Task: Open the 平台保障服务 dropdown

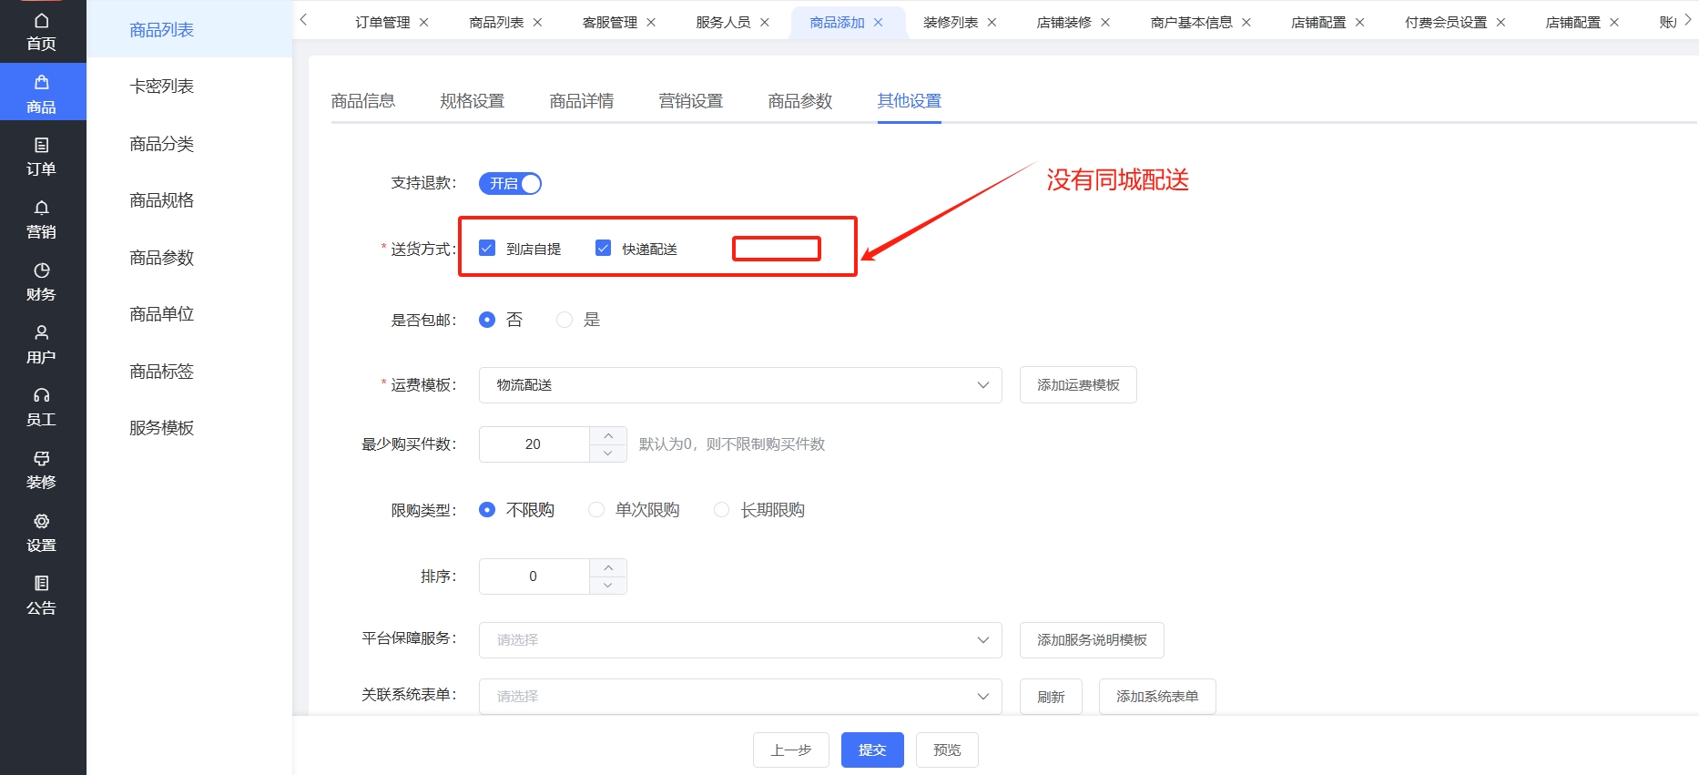Action: [739, 640]
